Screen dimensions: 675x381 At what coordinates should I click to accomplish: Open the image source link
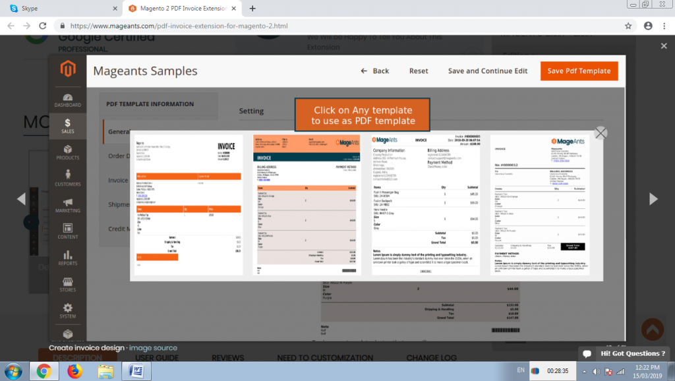pos(153,347)
